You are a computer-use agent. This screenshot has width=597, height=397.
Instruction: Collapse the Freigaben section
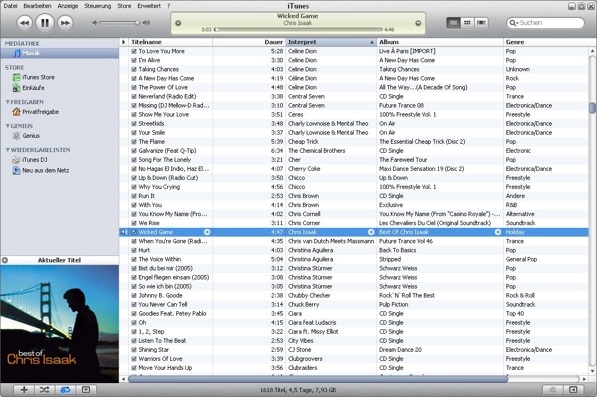(8, 102)
